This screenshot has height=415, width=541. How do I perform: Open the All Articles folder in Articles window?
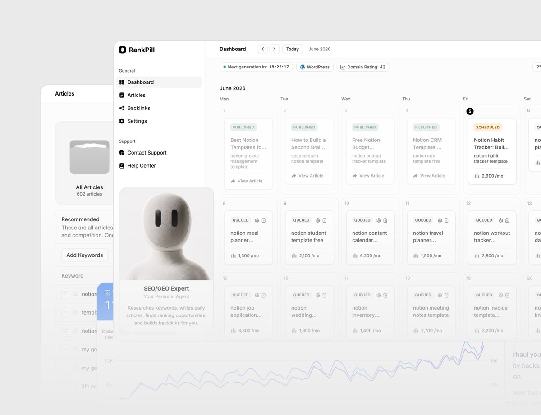89,157
